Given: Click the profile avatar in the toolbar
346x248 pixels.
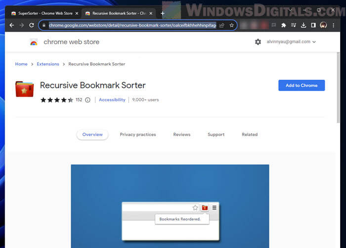Looking at the screenshot, I should pyautogui.click(x=323, y=25).
